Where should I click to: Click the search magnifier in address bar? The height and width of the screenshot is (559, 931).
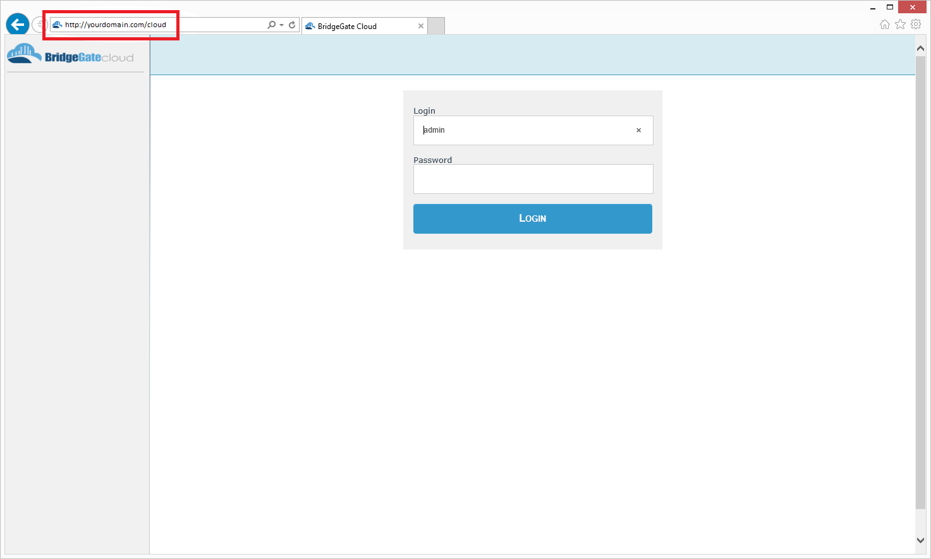[x=271, y=25]
